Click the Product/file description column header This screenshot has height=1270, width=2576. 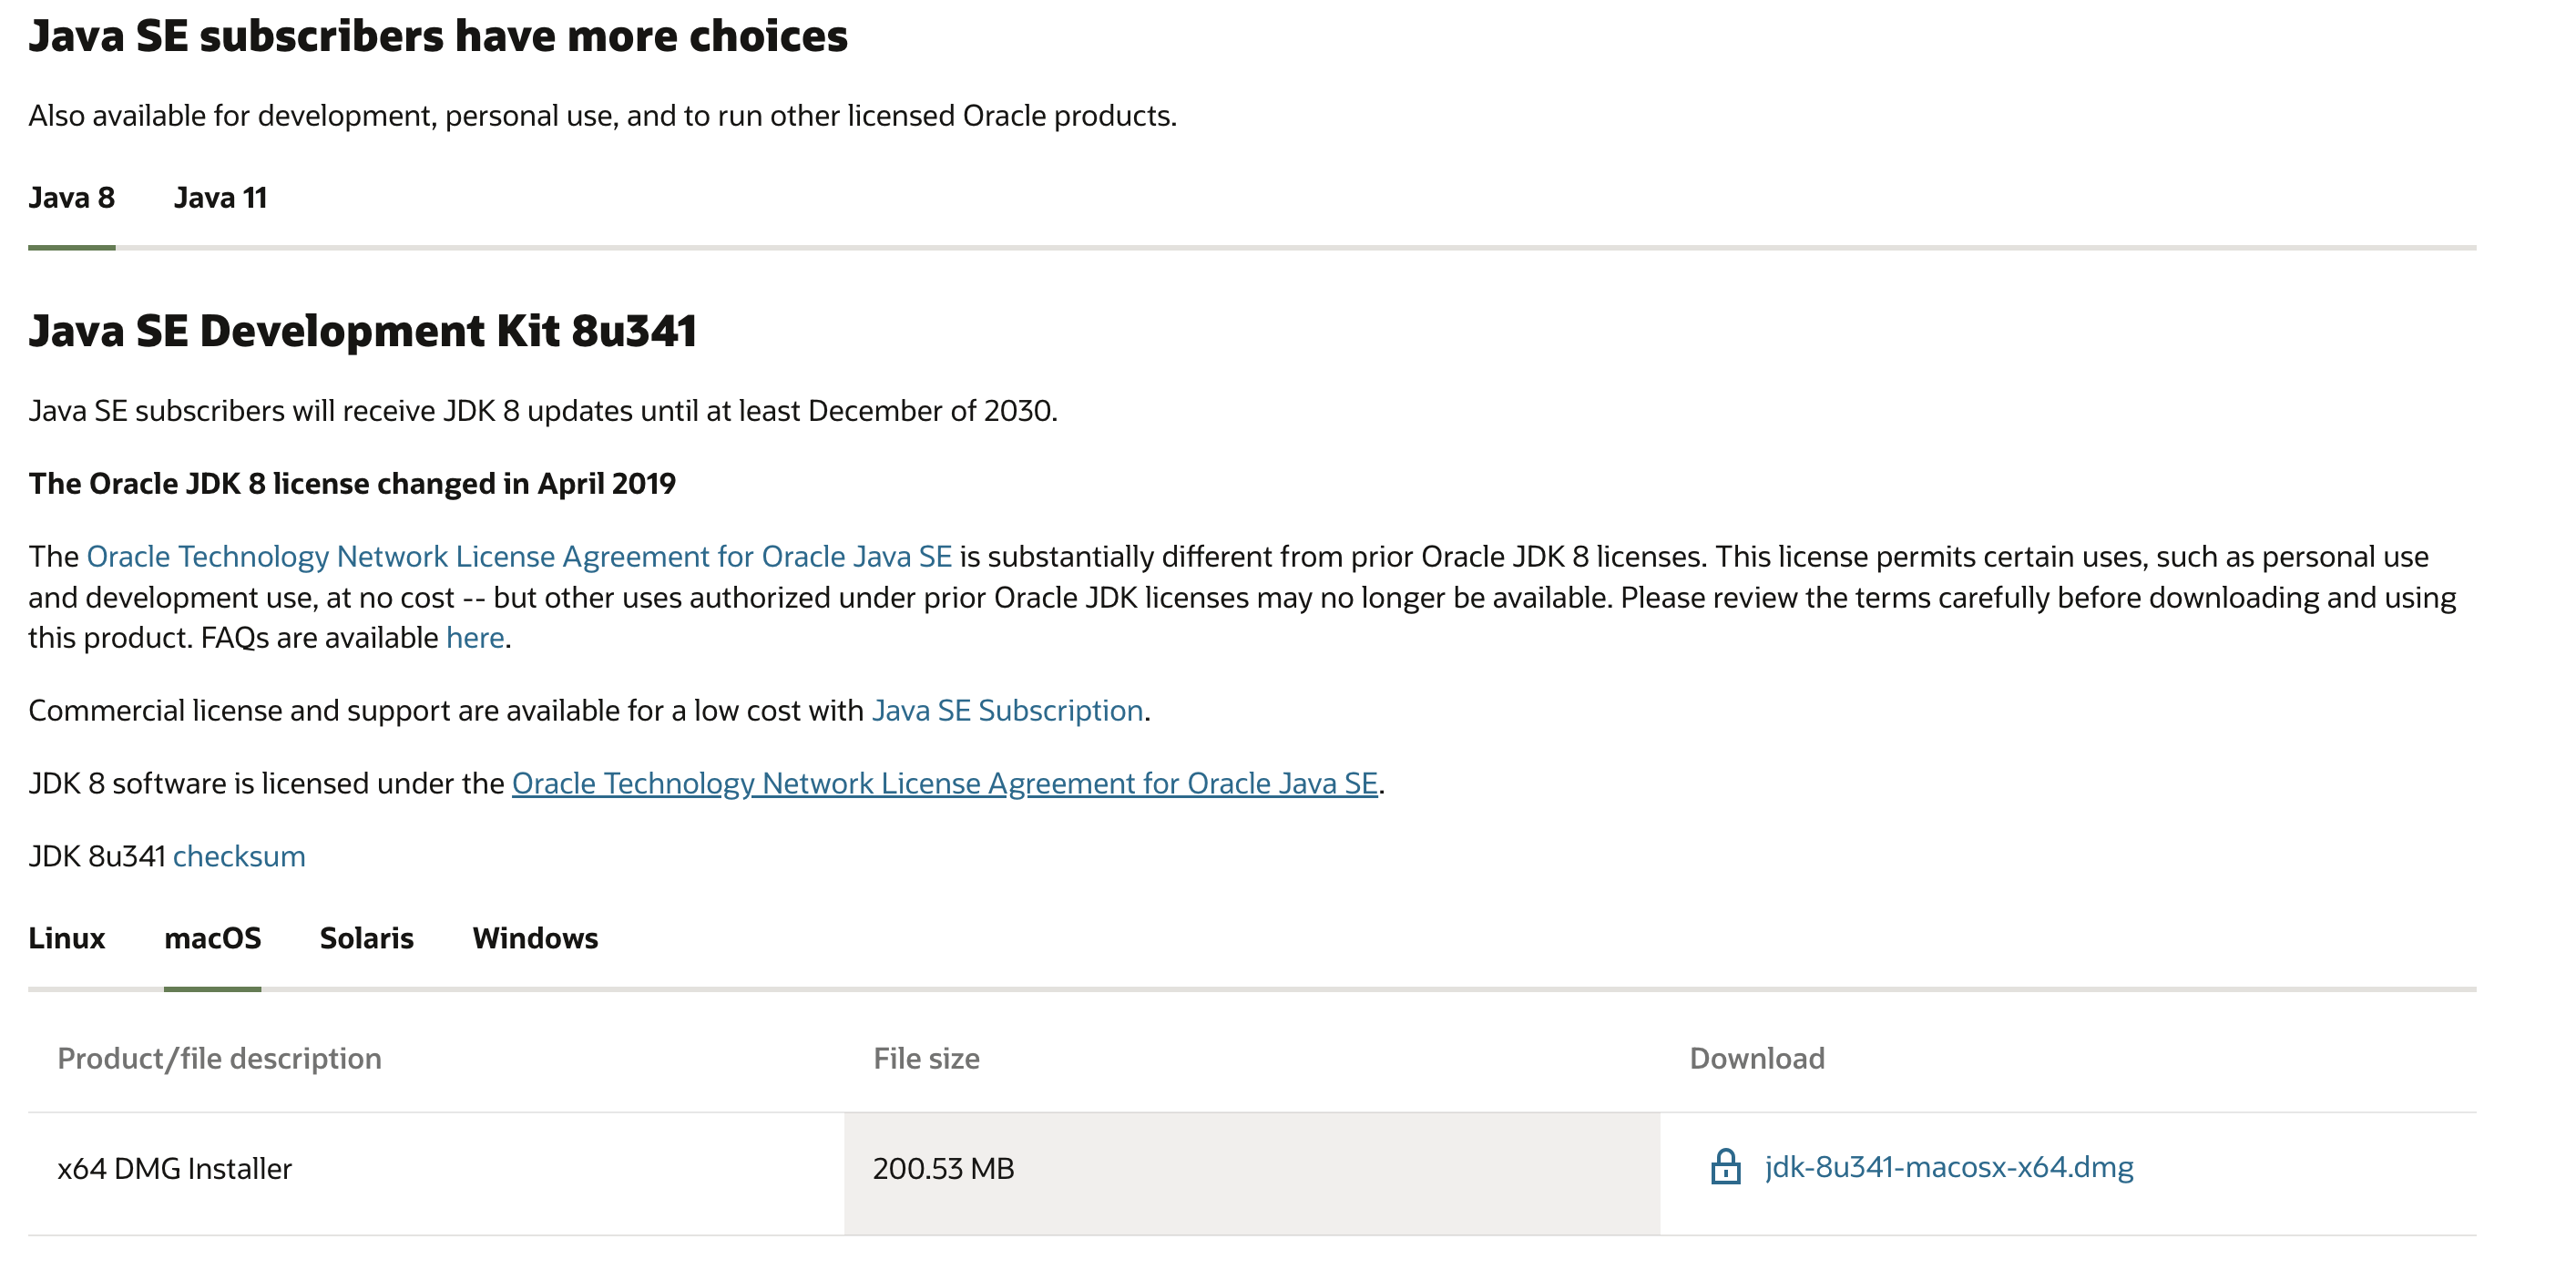[x=219, y=1058]
